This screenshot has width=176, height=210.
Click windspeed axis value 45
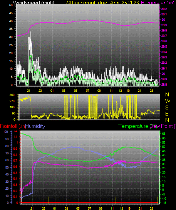[11, 13]
